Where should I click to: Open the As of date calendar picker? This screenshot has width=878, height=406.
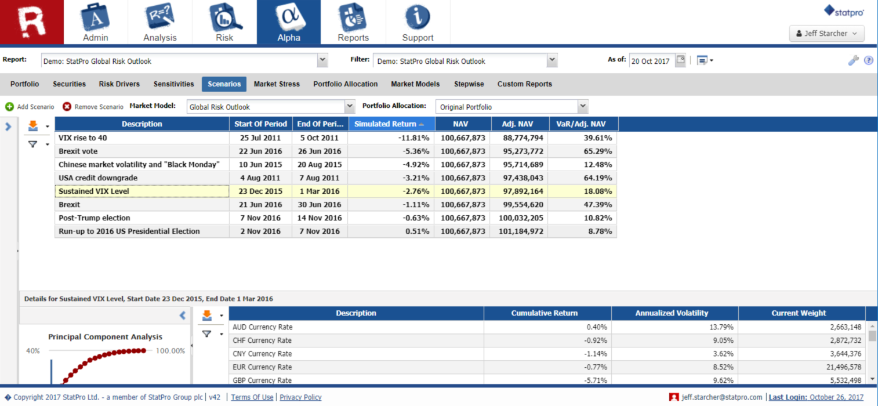(x=681, y=60)
